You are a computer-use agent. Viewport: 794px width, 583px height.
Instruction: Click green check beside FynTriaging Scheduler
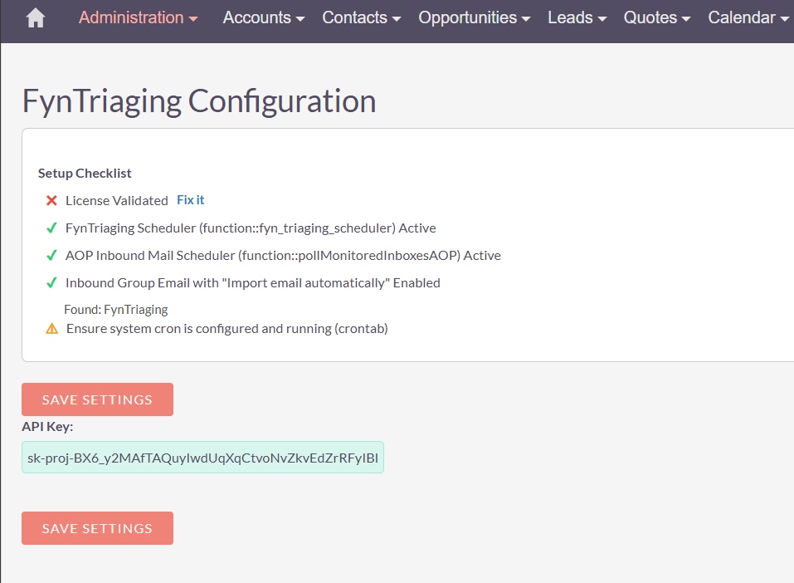click(x=51, y=228)
